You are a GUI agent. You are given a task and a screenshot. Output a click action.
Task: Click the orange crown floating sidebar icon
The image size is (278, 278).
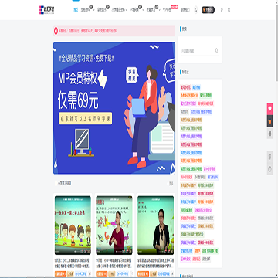(x=270, y=121)
